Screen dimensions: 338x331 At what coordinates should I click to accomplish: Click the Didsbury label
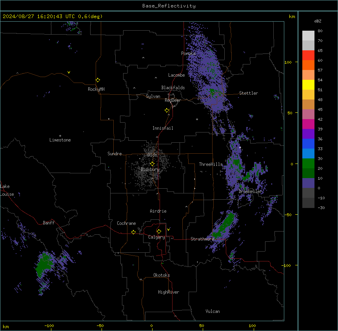coord(150,169)
